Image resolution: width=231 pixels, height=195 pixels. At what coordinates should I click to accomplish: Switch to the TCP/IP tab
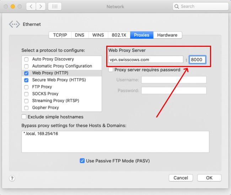60,35
